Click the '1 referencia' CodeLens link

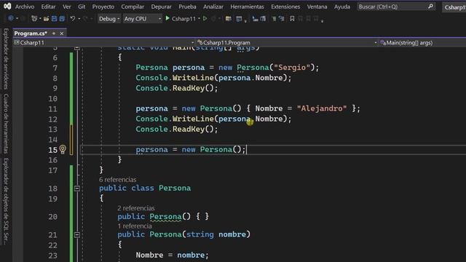pos(135,226)
